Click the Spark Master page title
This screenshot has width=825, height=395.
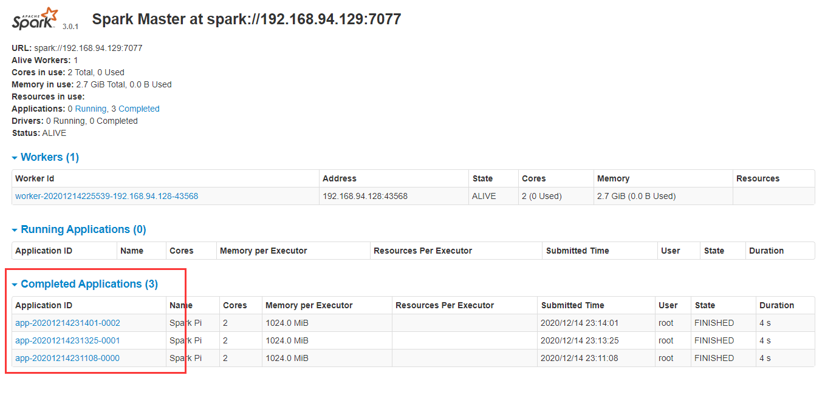pos(246,19)
